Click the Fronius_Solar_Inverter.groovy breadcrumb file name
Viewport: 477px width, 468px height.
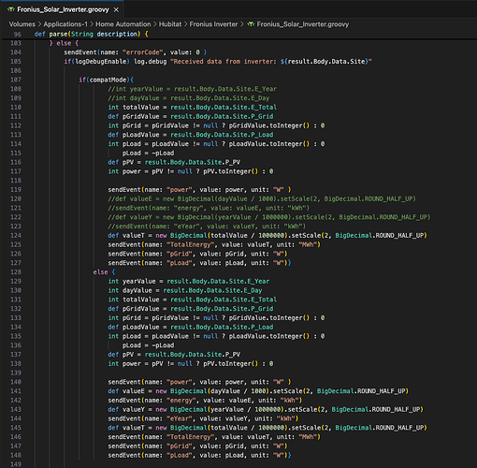(303, 24)
